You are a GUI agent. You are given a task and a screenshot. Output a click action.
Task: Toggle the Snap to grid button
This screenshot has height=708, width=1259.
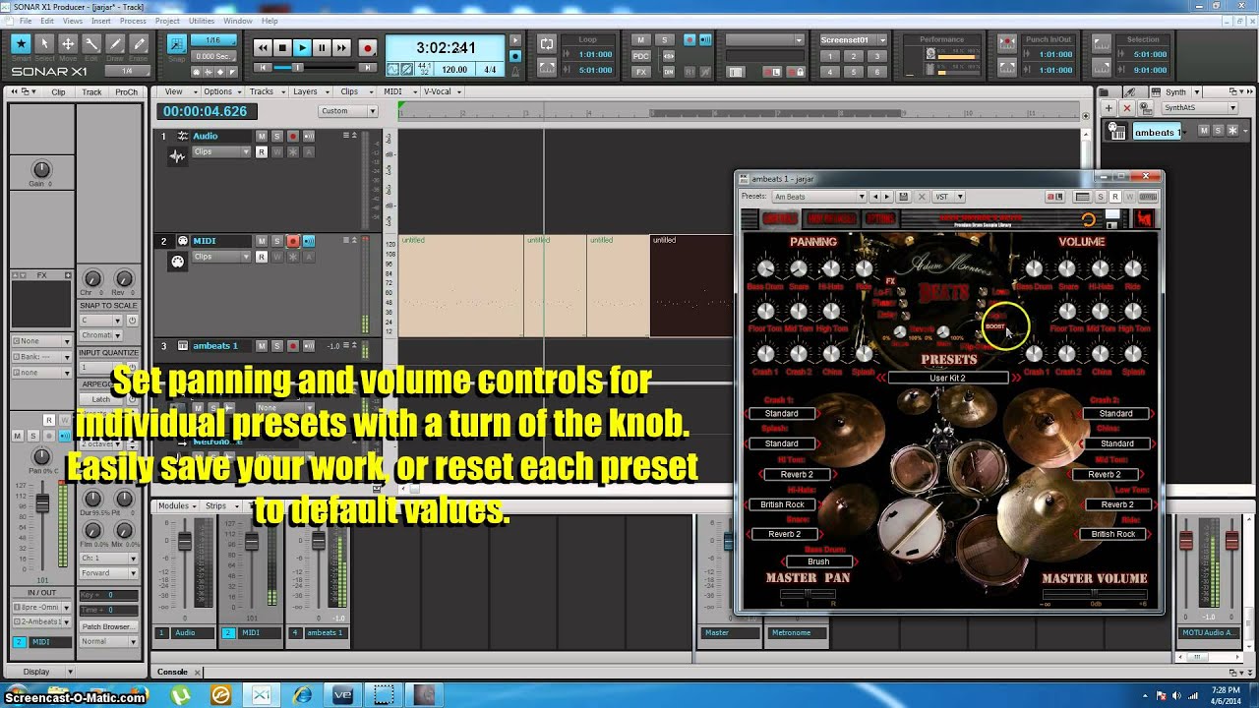coord(176,44)
